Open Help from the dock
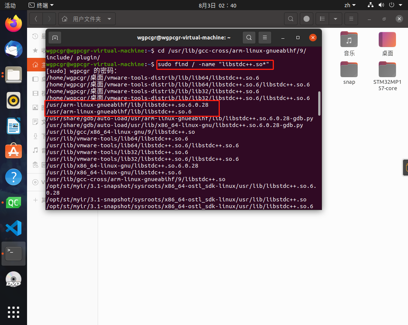408x325 pixels. pyautogui.click(x=14, y=177)
